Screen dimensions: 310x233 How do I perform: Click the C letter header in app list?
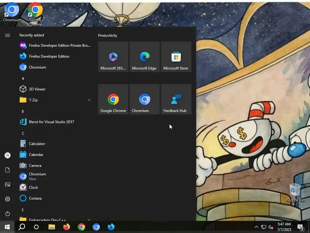click(23, 133)
